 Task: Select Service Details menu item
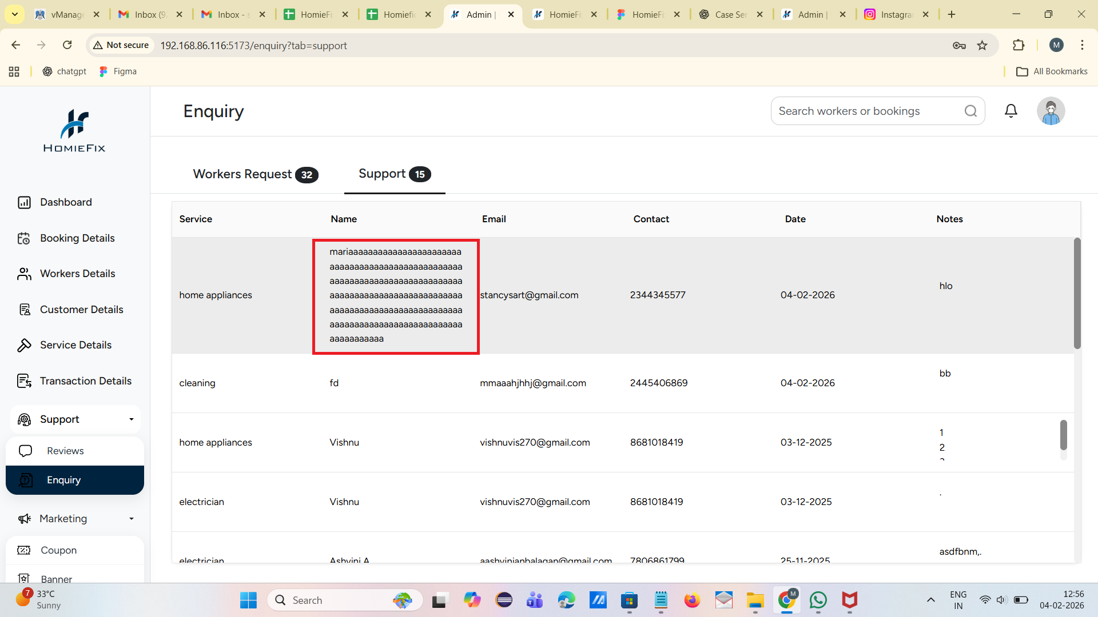tap(75, 345)
